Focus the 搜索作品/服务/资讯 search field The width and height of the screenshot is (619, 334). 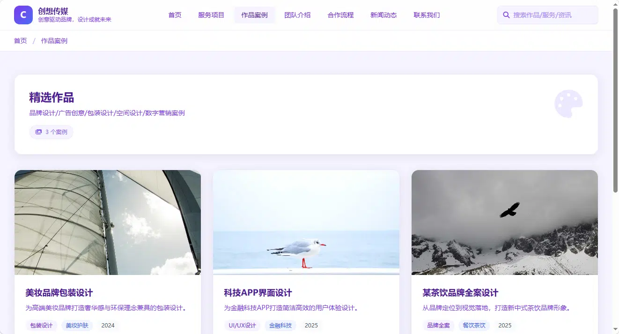click(547, 15)
